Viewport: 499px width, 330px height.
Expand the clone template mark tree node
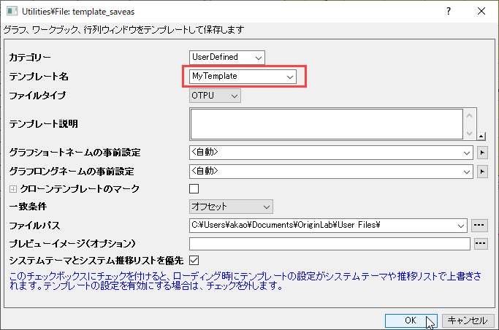click(x=13, y=189)
